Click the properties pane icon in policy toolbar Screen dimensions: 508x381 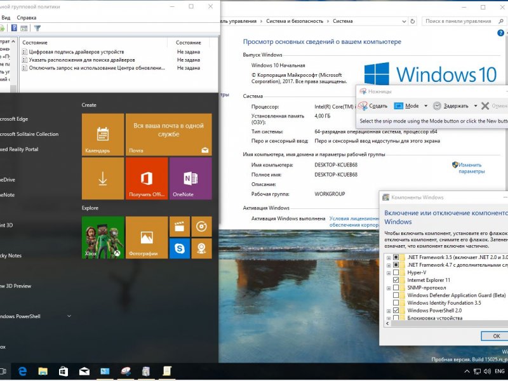point(24,28)
